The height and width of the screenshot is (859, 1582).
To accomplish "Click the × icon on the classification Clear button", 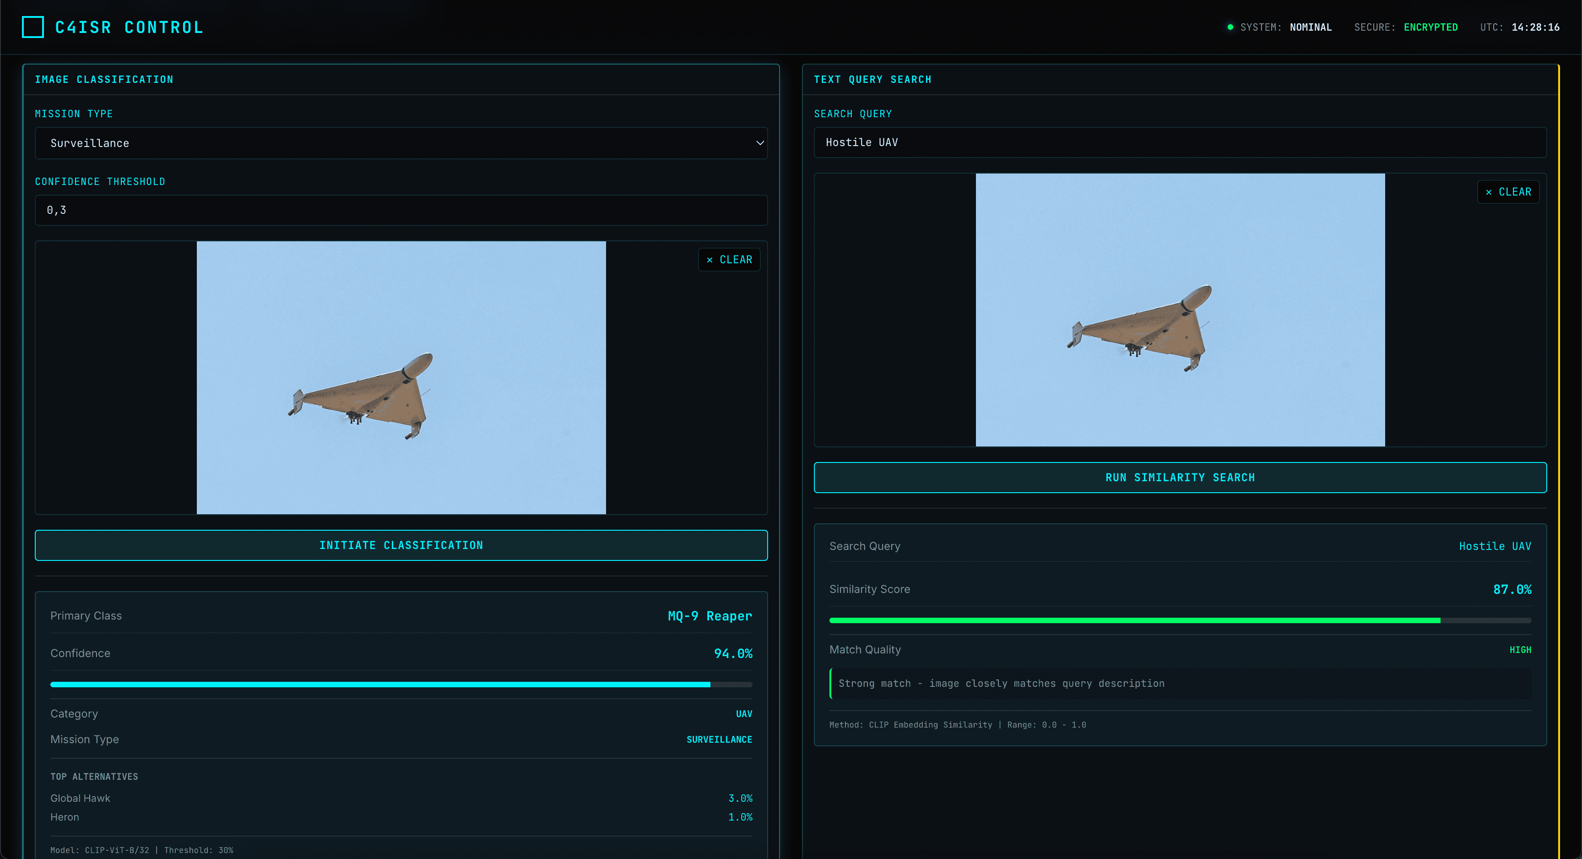I will point(710,259).
